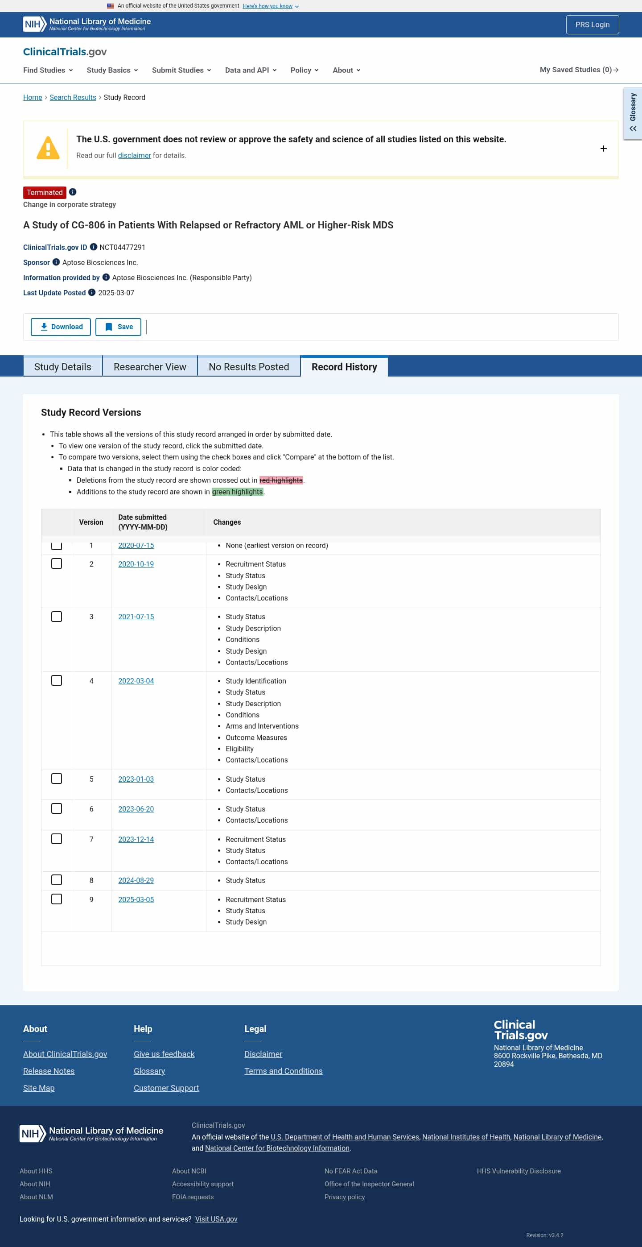
Task: Open About ClinicalTrials.gov footer link
Action: (65, 1054)
